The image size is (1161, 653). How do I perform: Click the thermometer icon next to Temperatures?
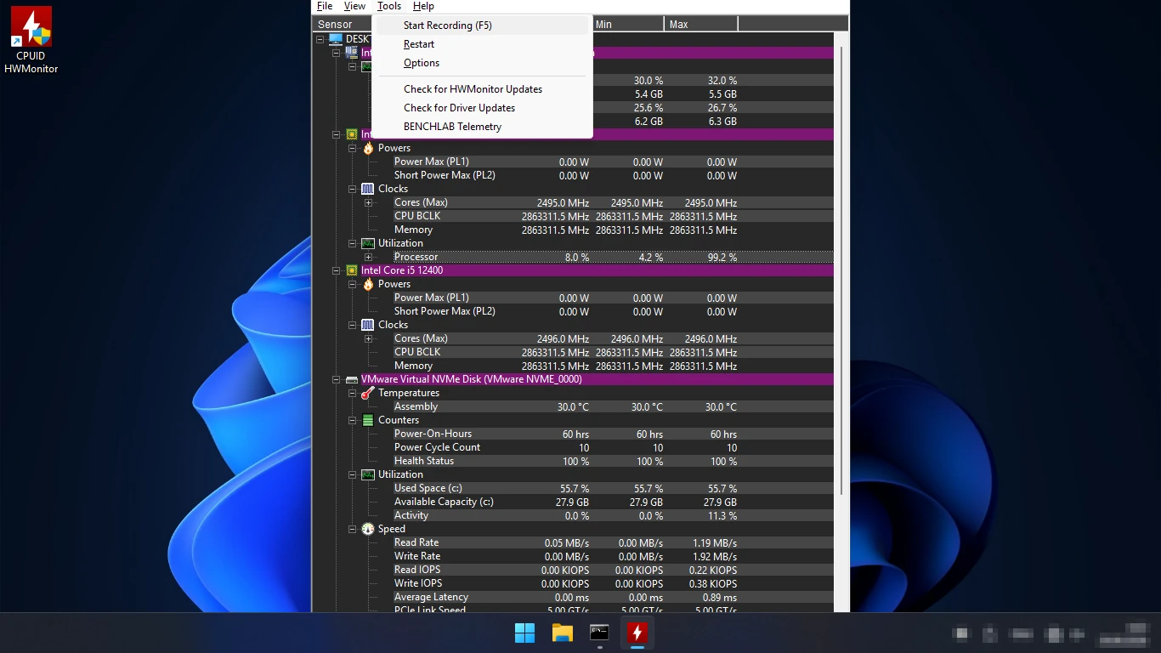point(368,393)
